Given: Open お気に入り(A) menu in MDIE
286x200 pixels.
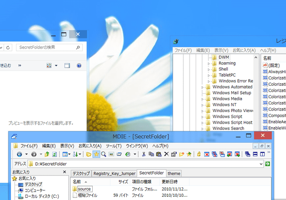Looking at the screenshot, I should (90, 146).
